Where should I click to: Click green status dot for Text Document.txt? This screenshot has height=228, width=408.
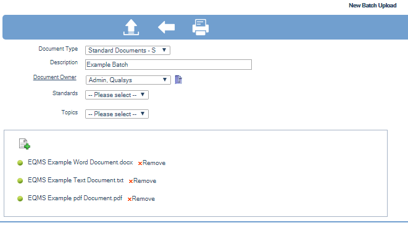pos(20,180)
